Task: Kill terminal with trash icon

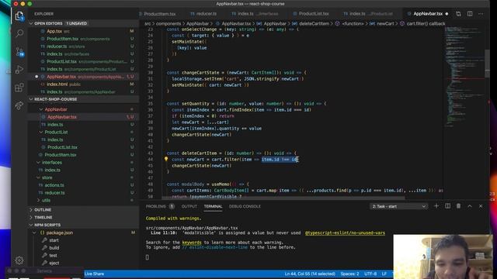Action: [x=458, y=206]
